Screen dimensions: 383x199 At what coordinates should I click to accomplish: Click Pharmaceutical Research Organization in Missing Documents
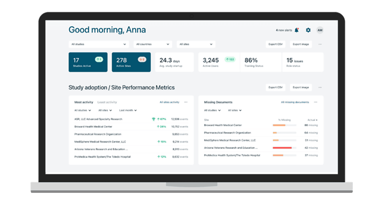tap(228, 133)
